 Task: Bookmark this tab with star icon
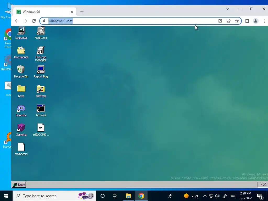click(x=237, y=21)
